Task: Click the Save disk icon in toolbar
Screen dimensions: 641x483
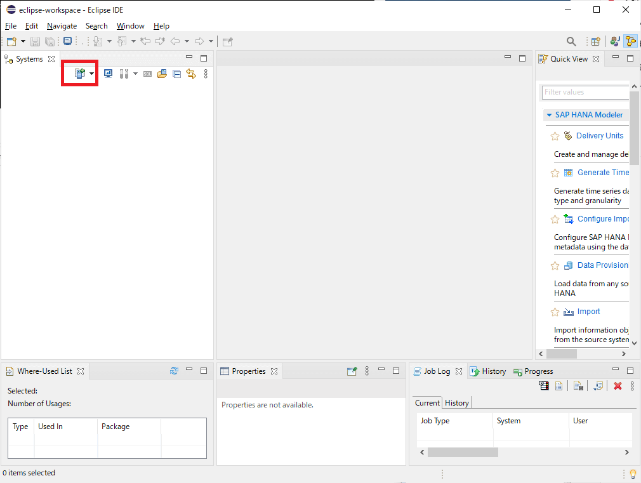Action: pyautogui.click(x=35, y=41)
